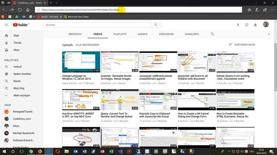Open the YouTube upload video icon

tap(238, 25)
